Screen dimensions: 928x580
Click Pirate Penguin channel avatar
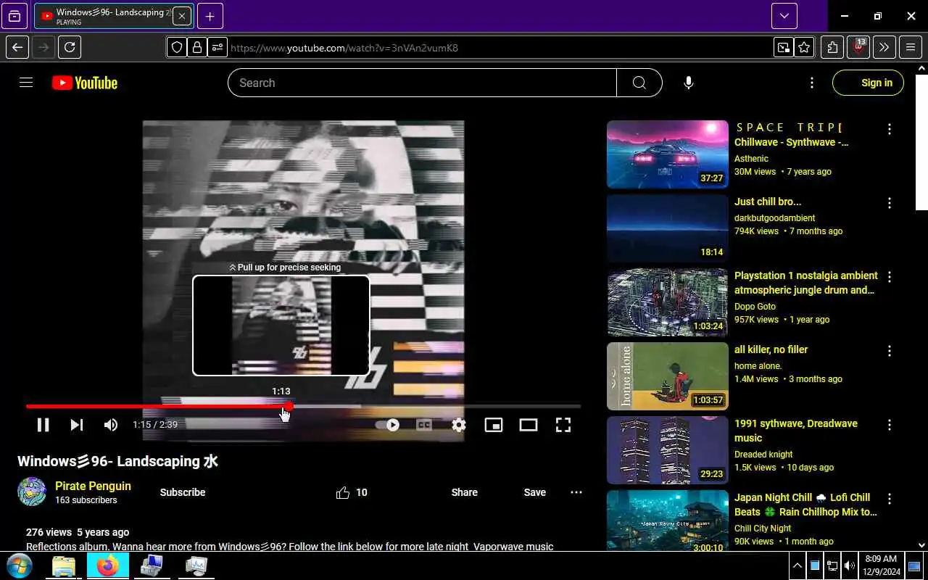coord(32,492)
